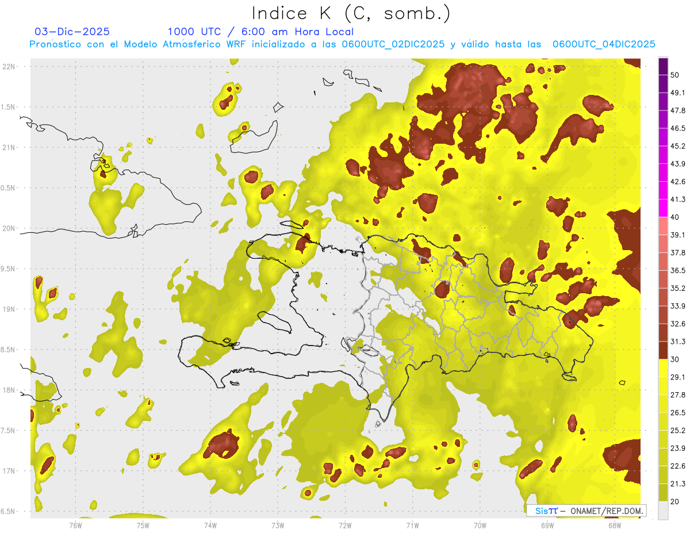Click the '46.5' color scale label

[677, 128]
